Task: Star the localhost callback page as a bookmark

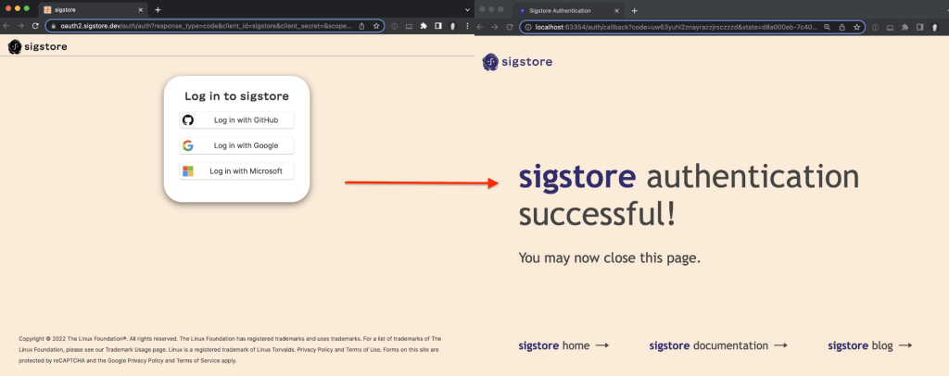Action: click(854, 27)
